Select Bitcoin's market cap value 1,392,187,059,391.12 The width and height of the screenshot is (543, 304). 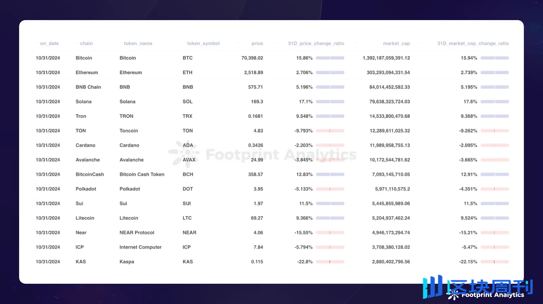tap(386, 58)
